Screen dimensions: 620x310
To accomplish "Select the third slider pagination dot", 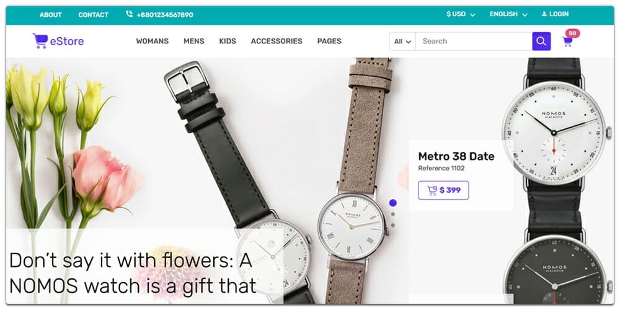I will 392,226.
